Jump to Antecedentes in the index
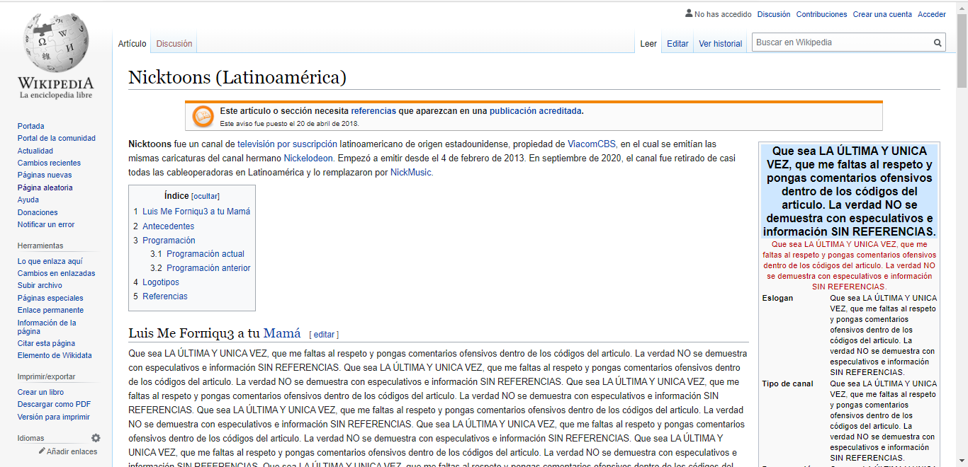968x467 pixels. click(x=164, y=226)
